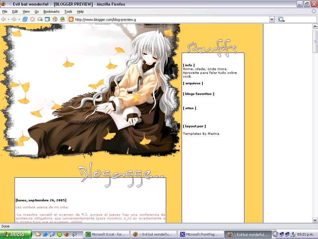318x239 pixels.
Task: Click the Stop loading icon
Action: click(x=32, y=19)
